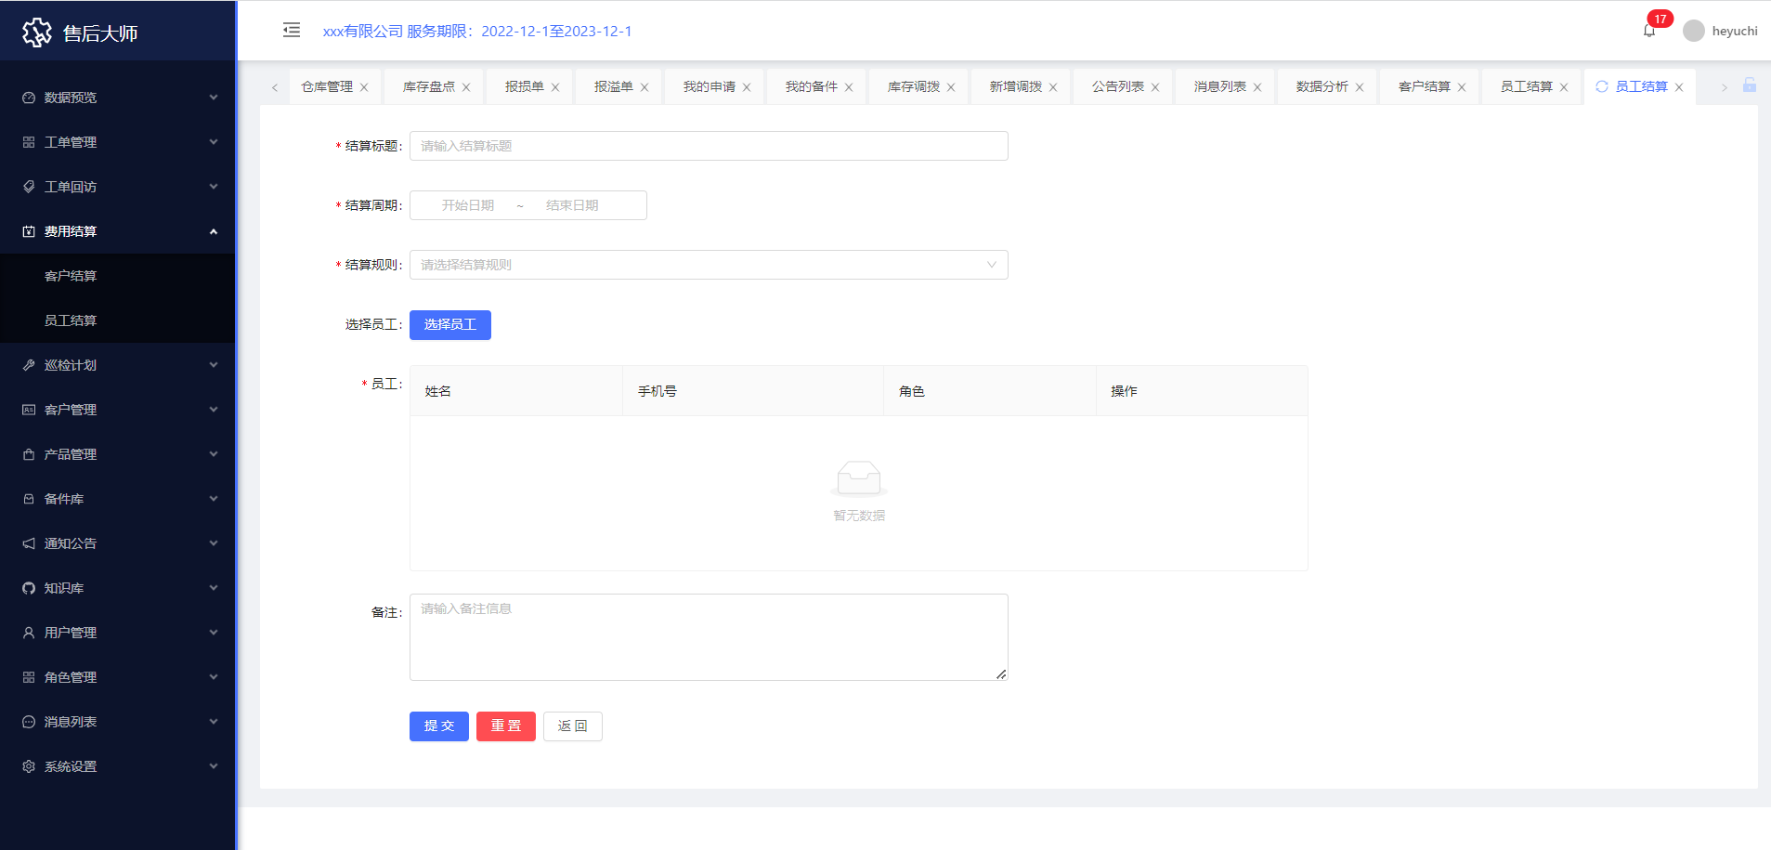Open the 结算规则 dropdown
This screenshot has width=1771, height=850.
(708, 265)
